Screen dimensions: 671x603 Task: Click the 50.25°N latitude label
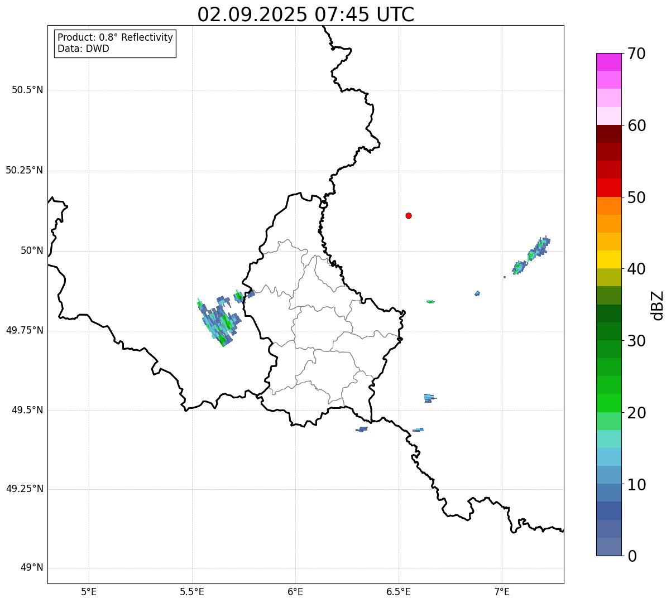click(x=25, y=170)
